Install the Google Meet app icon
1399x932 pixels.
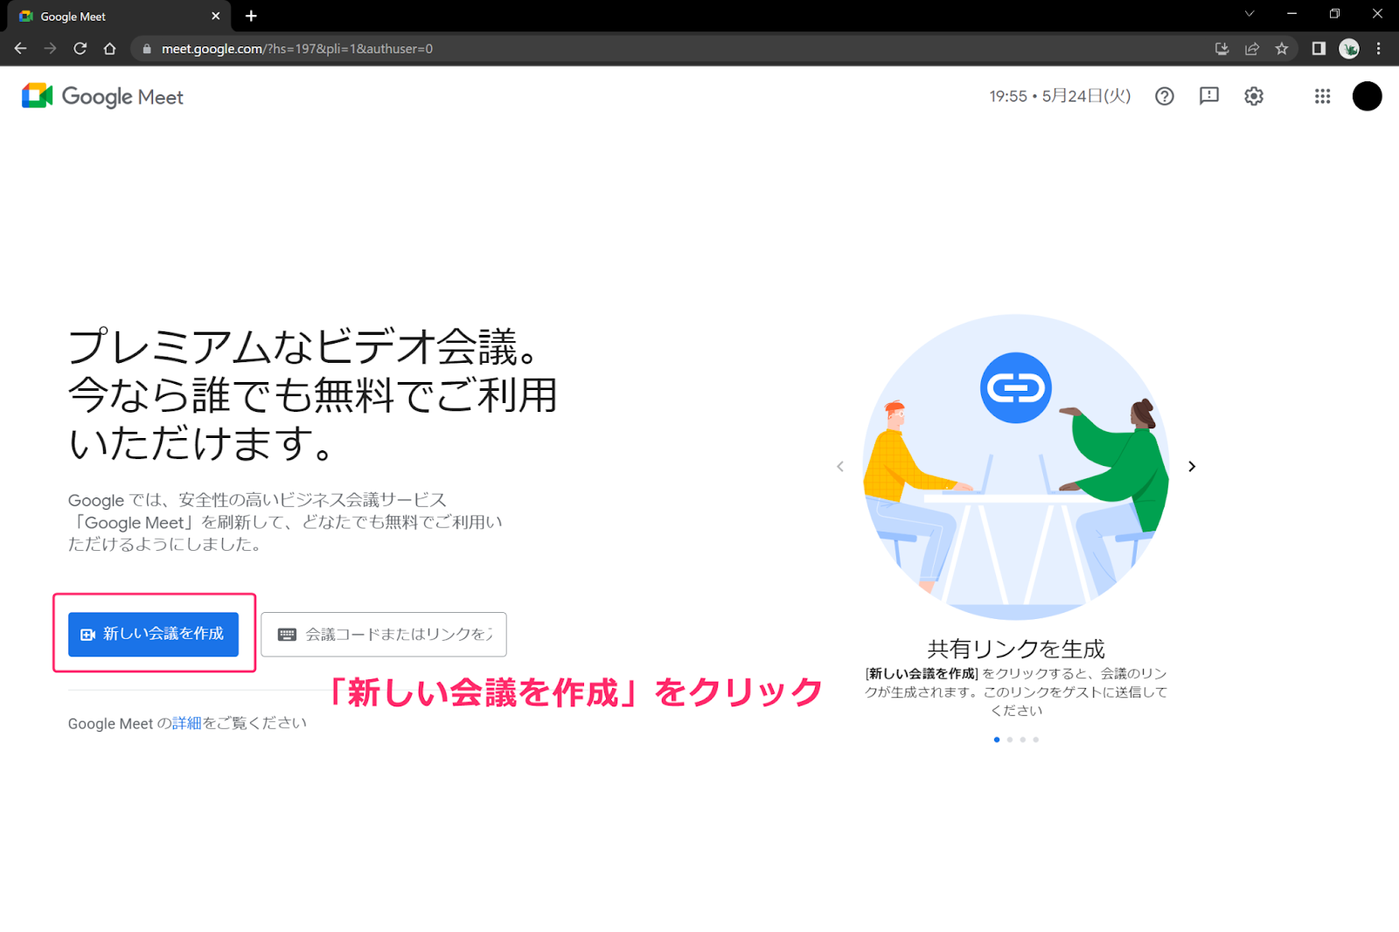[1222, 49]
